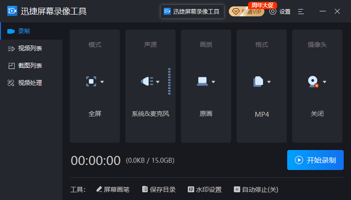
Task: Open the 录制 recording tab
Action: click(31, 31)
